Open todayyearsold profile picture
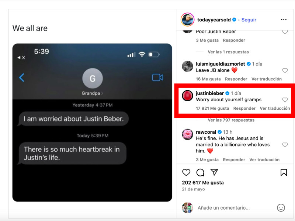The height and width of the screenshot is (221, 295). click(x=187, y=20)
